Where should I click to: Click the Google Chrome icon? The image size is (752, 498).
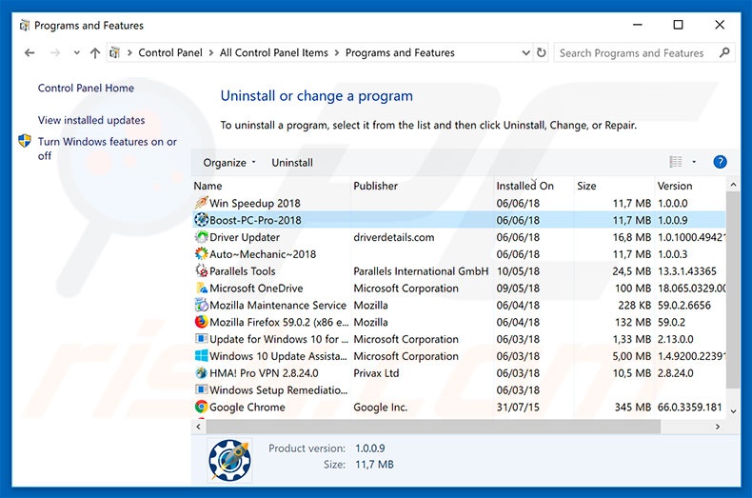coord(202,407)
